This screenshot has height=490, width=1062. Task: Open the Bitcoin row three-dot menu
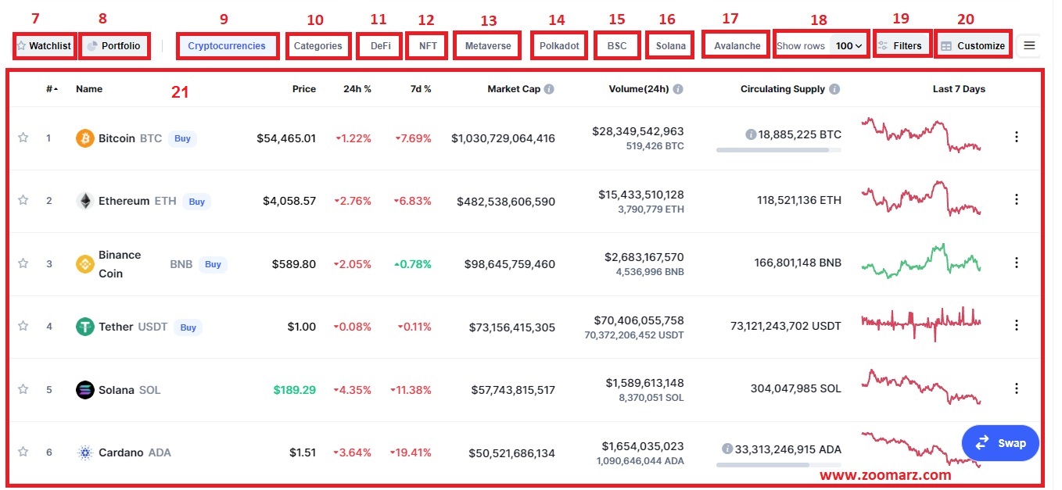click(x=1017, y=137)
